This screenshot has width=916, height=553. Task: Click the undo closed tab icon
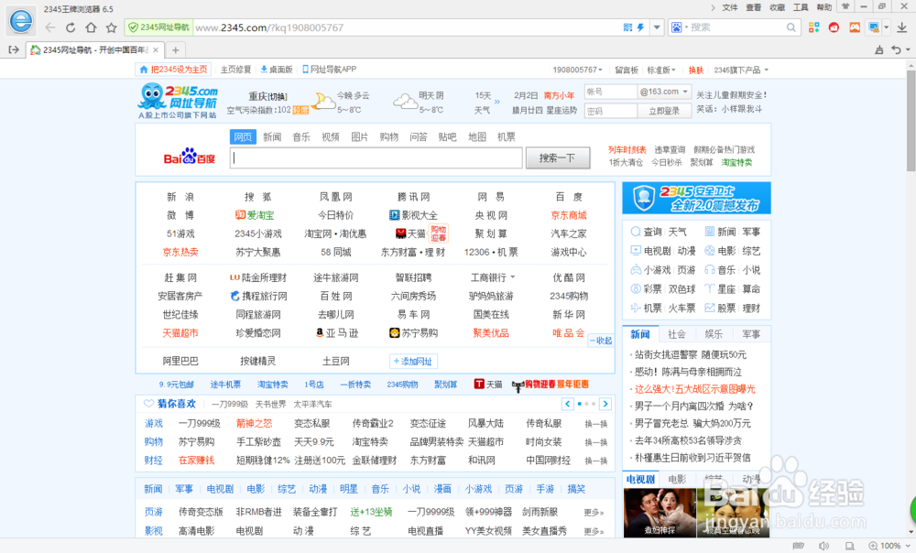coord(896,50)
